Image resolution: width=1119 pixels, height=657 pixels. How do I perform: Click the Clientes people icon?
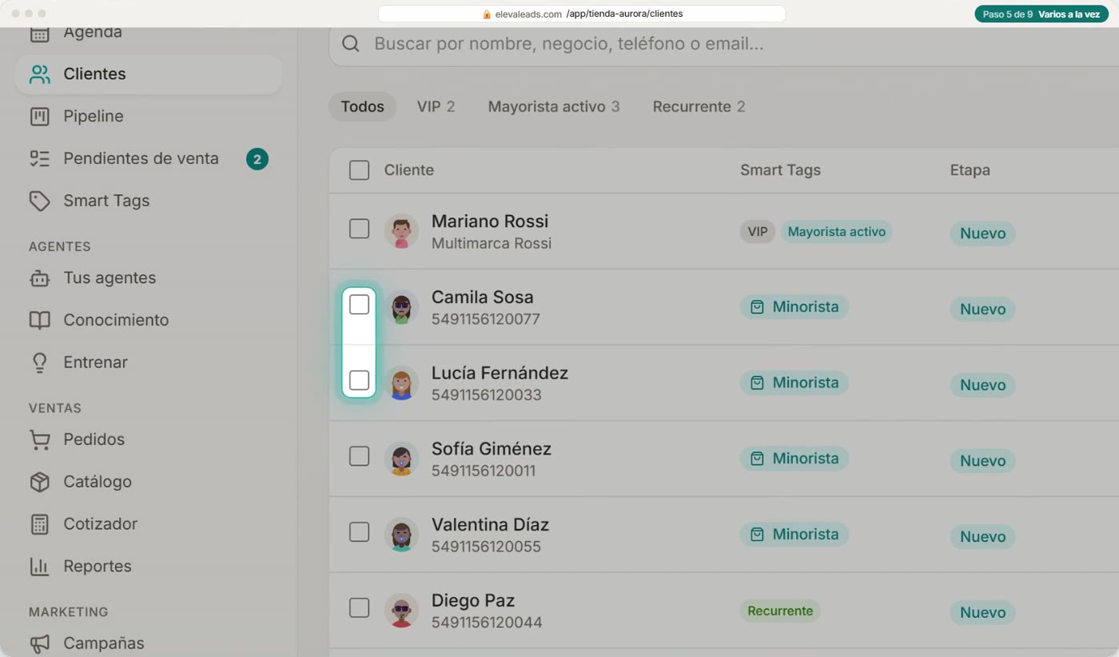coord(39,74)
